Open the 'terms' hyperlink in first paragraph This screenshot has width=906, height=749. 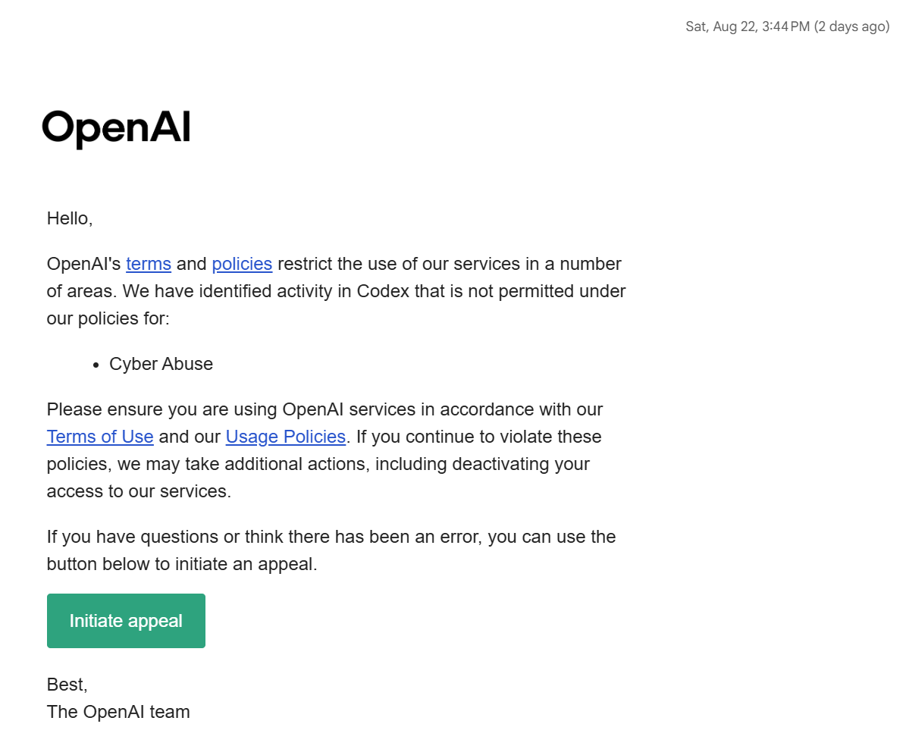pyautogui.click(x=149, y=264)
